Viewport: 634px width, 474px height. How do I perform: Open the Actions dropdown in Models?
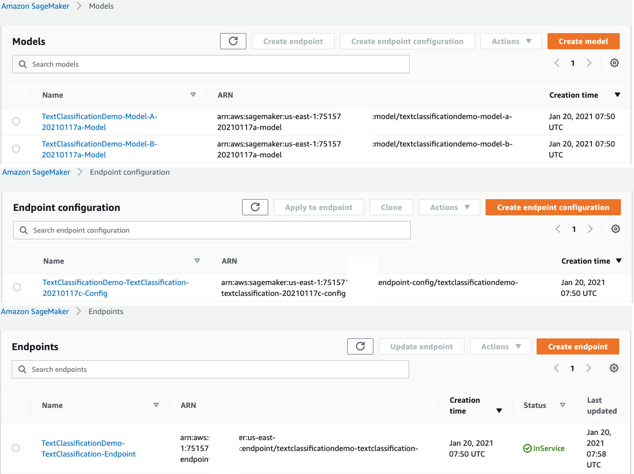(511, 41)
